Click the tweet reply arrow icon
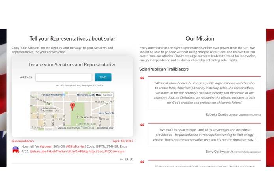The image size is (274, 195). pyautogui.click(x=121, y=159)
